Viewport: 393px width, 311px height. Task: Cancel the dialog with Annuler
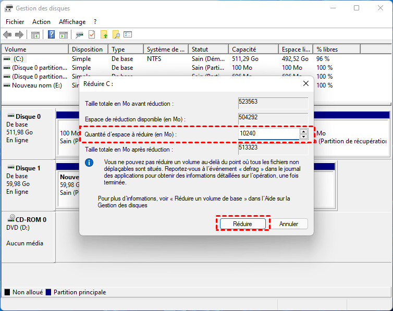(x=289, y=224)
